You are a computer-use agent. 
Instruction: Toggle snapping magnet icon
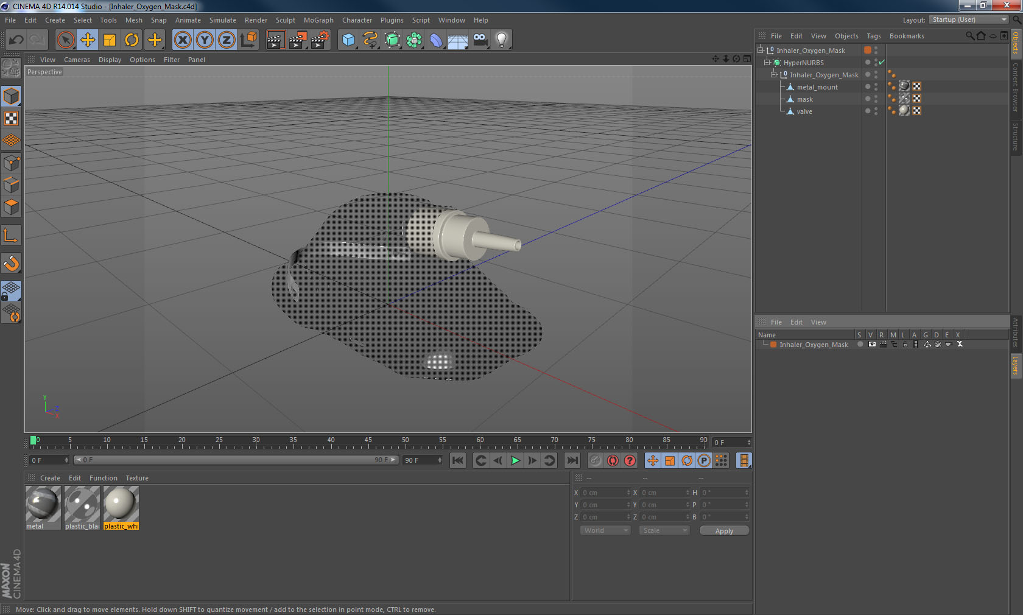[11, 263]
